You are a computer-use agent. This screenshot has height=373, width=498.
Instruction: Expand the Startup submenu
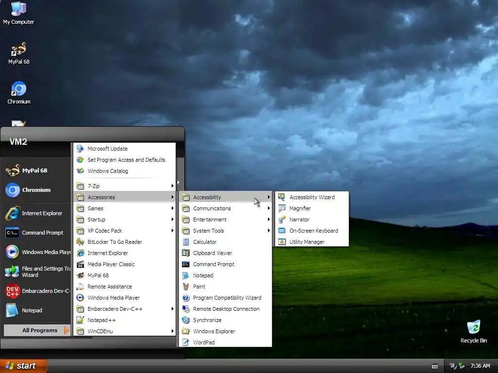pos(124,219)
